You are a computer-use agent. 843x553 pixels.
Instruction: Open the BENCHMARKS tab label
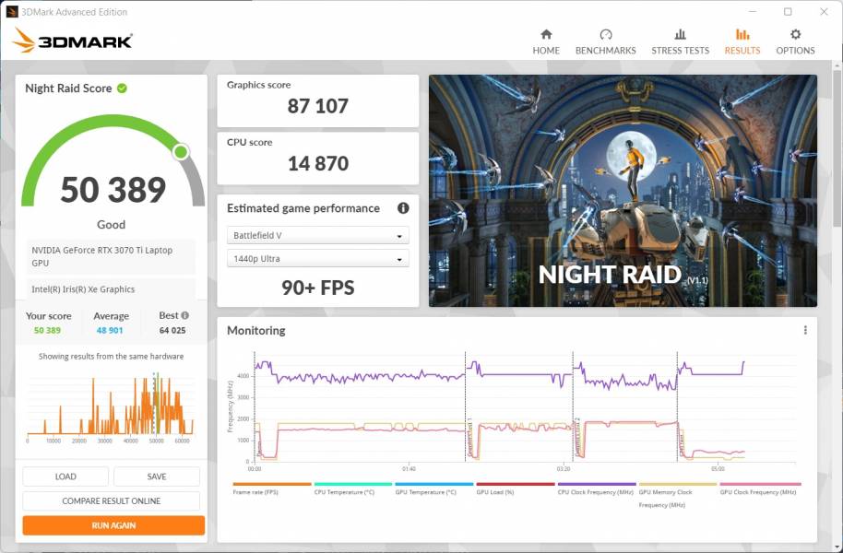click(606, 51)
